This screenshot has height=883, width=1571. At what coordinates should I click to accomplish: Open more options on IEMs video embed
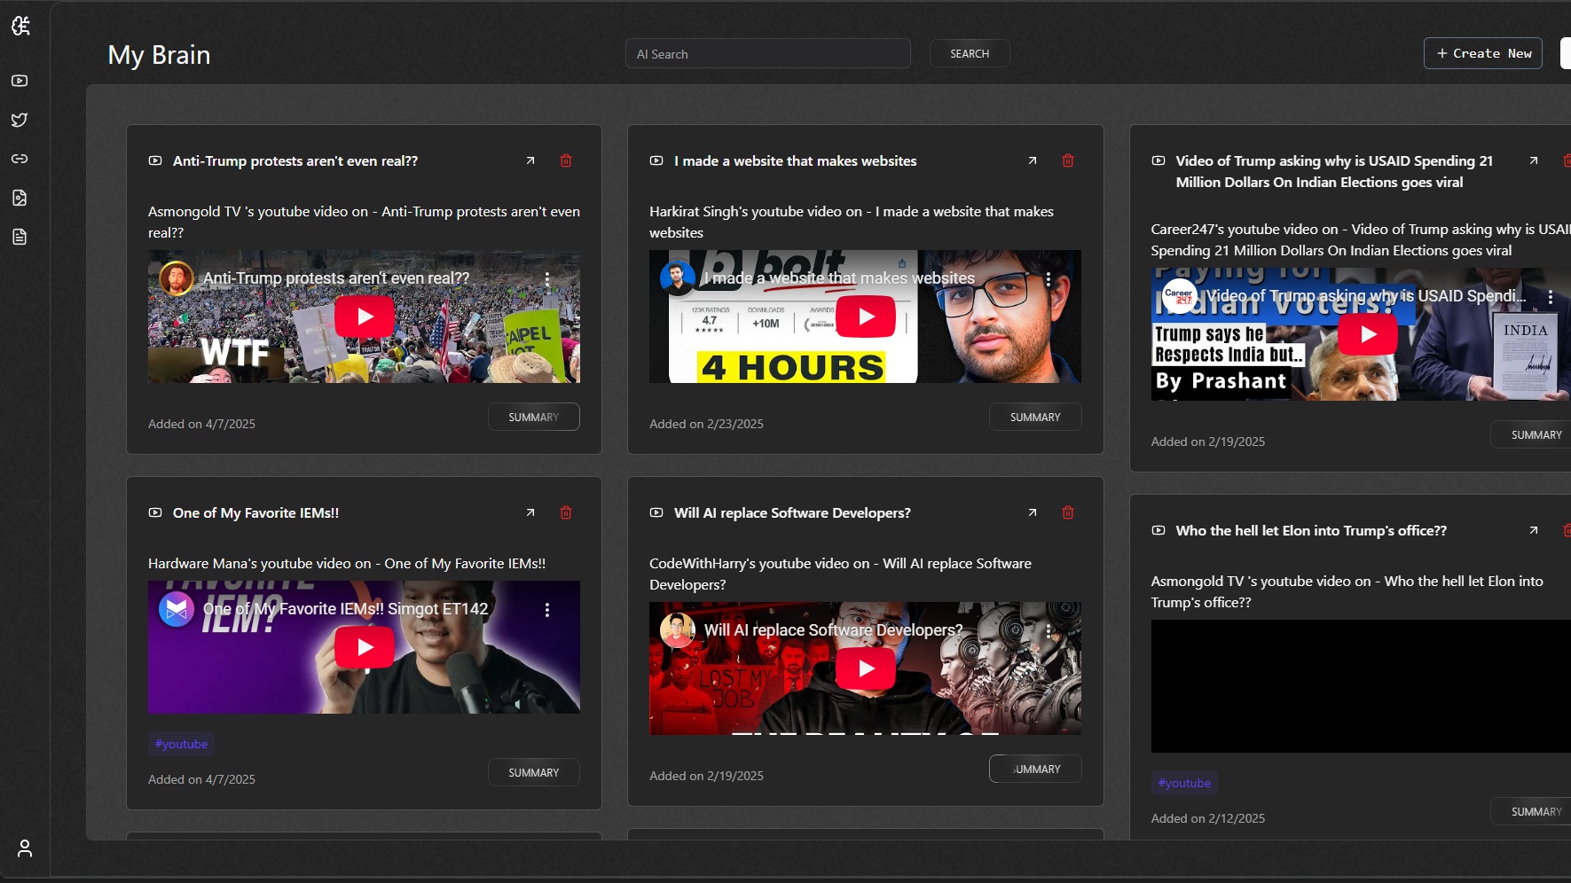tap(547, 609)
